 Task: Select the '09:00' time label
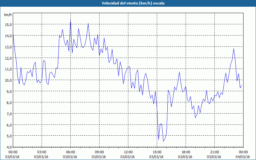pyautogui.click(x=99, y=152)
